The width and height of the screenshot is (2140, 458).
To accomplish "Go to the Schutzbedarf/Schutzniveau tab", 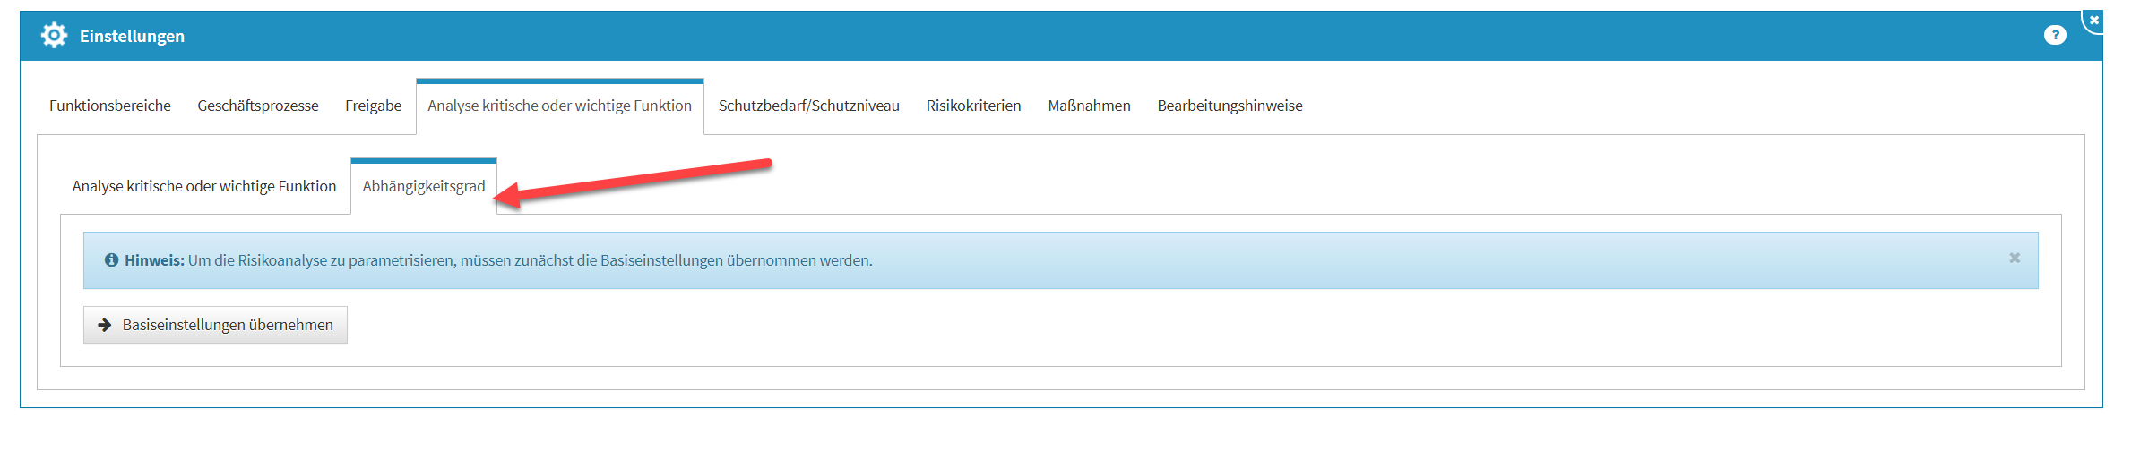I will tap(808, 106).
